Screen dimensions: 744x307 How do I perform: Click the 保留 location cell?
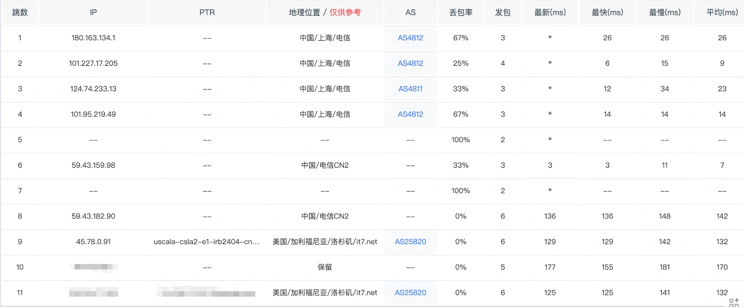[x=325, y=267]
